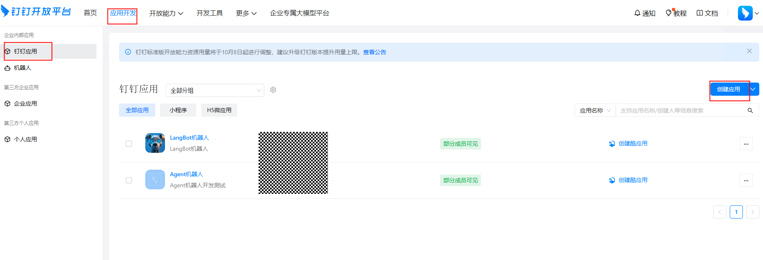Open the arrow next to 创建应用
Viewport: 763px width, 260px height.
pos(753,89)
